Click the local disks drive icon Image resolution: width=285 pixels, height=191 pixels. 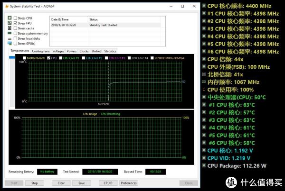pyautogui.click(x=9, y=39)
